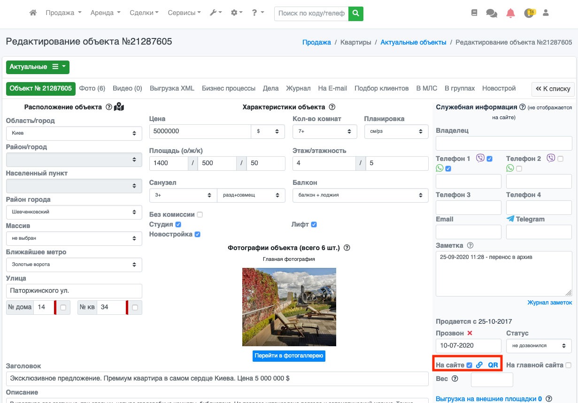This screenshot has width=578, height=403.
Task: Enable На главной сайта checkbox
Action: (568, 365)
